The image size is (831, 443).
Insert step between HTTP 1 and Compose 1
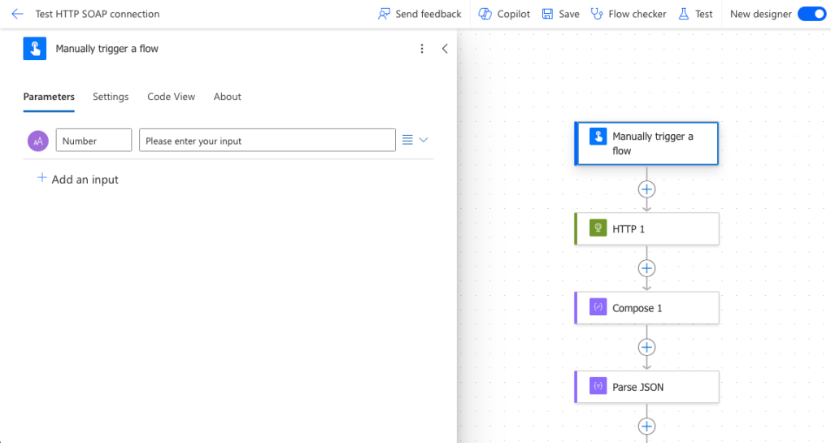(646, 268)
